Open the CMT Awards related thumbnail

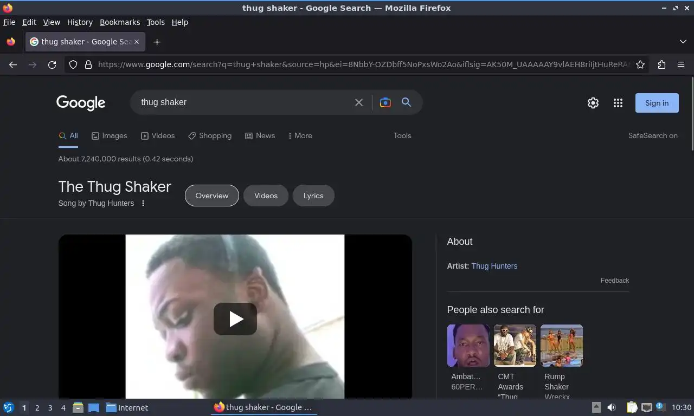point(515,346)
